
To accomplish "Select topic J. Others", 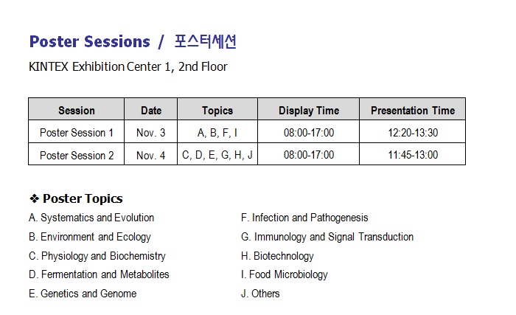I will 260,294.
